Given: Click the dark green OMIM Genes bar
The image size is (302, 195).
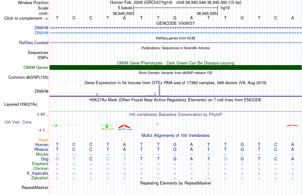Looking at the screenshot, I should [x=175, y=68].
